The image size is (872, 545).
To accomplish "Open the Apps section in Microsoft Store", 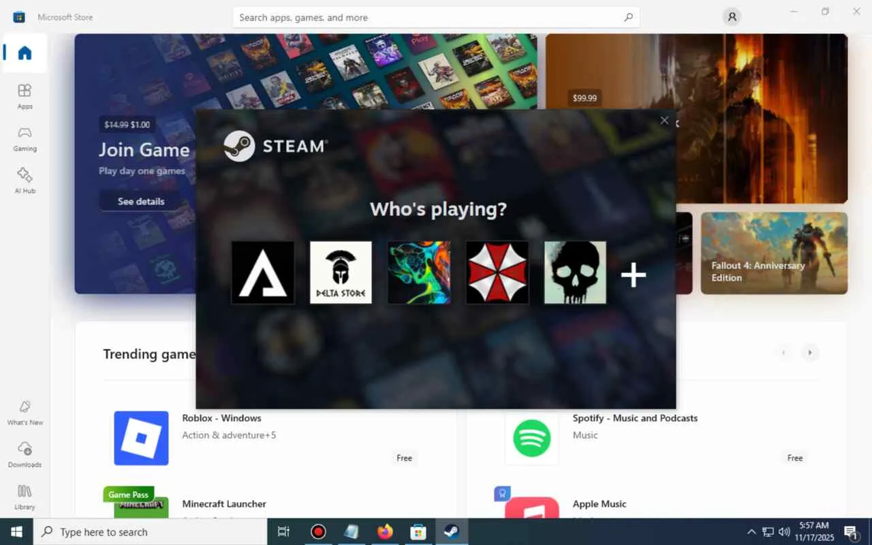I will click(25, 96).
